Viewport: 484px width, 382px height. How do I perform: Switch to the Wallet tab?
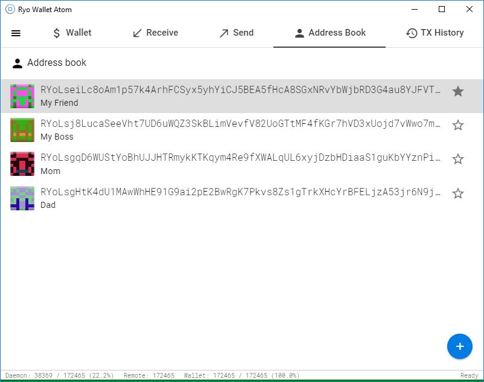pyautogui.click(x=72, y=33)
